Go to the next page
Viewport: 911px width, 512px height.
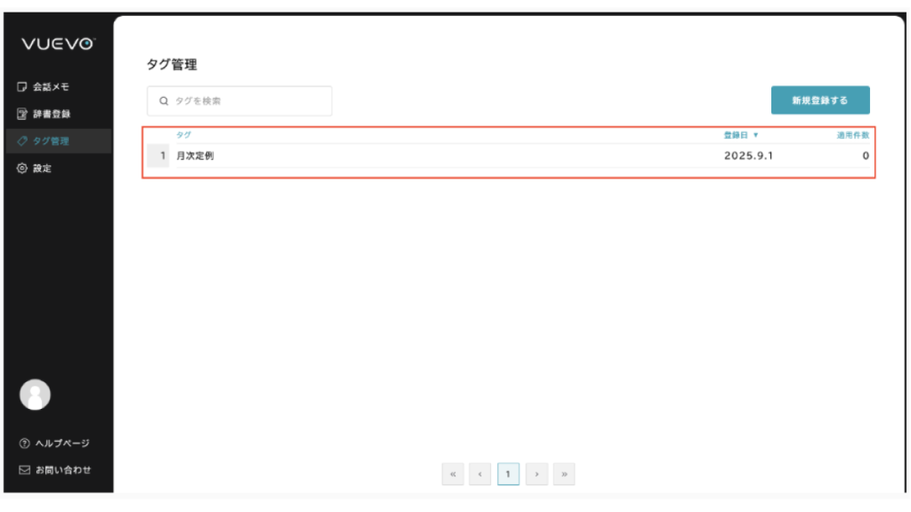coord(536,475)
